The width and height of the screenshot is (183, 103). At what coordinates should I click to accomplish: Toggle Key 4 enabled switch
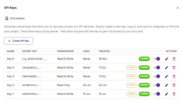pos(157,68)
